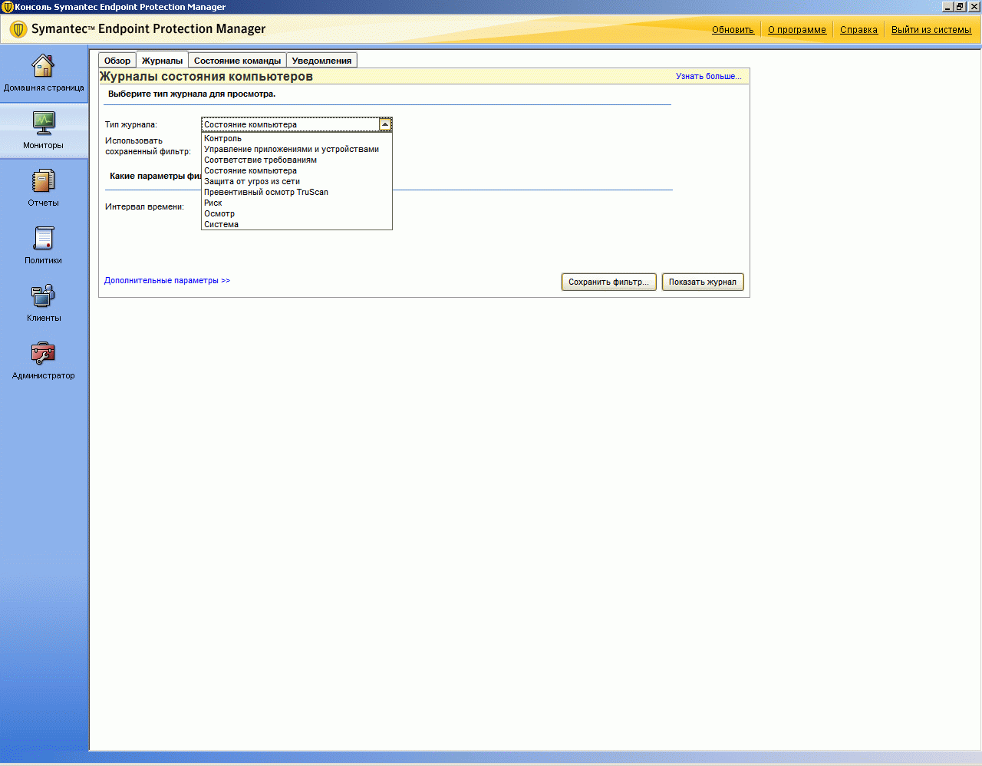Open the Домашняя страница house icon
Screen dimensions: 982x766
[x=43, y=66]
